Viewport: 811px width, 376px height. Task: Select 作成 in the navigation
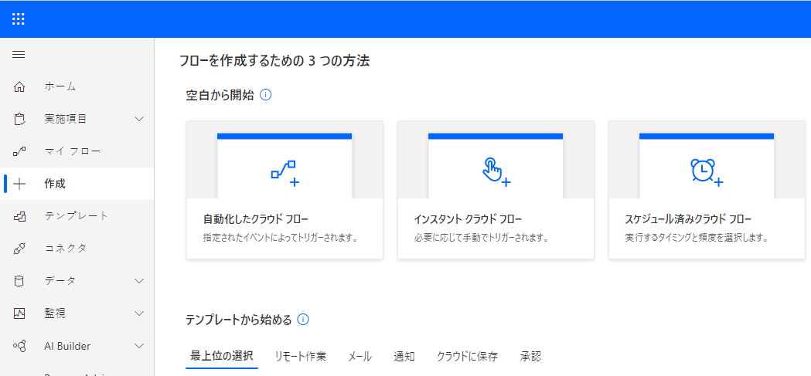(x=77, y=184)
